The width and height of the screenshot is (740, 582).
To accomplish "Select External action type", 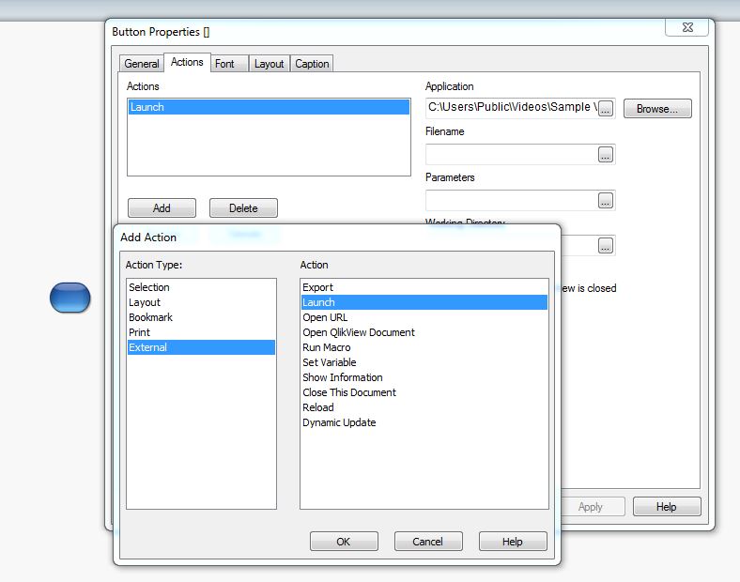I will 201,347.
